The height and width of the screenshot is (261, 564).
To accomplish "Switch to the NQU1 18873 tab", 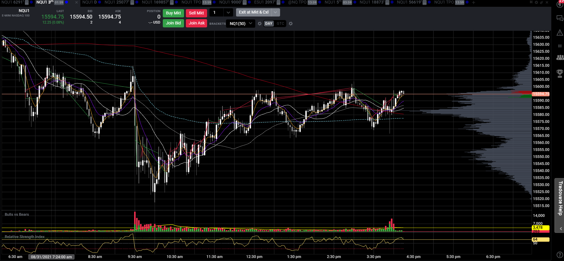I will click(x=372, y=2).
